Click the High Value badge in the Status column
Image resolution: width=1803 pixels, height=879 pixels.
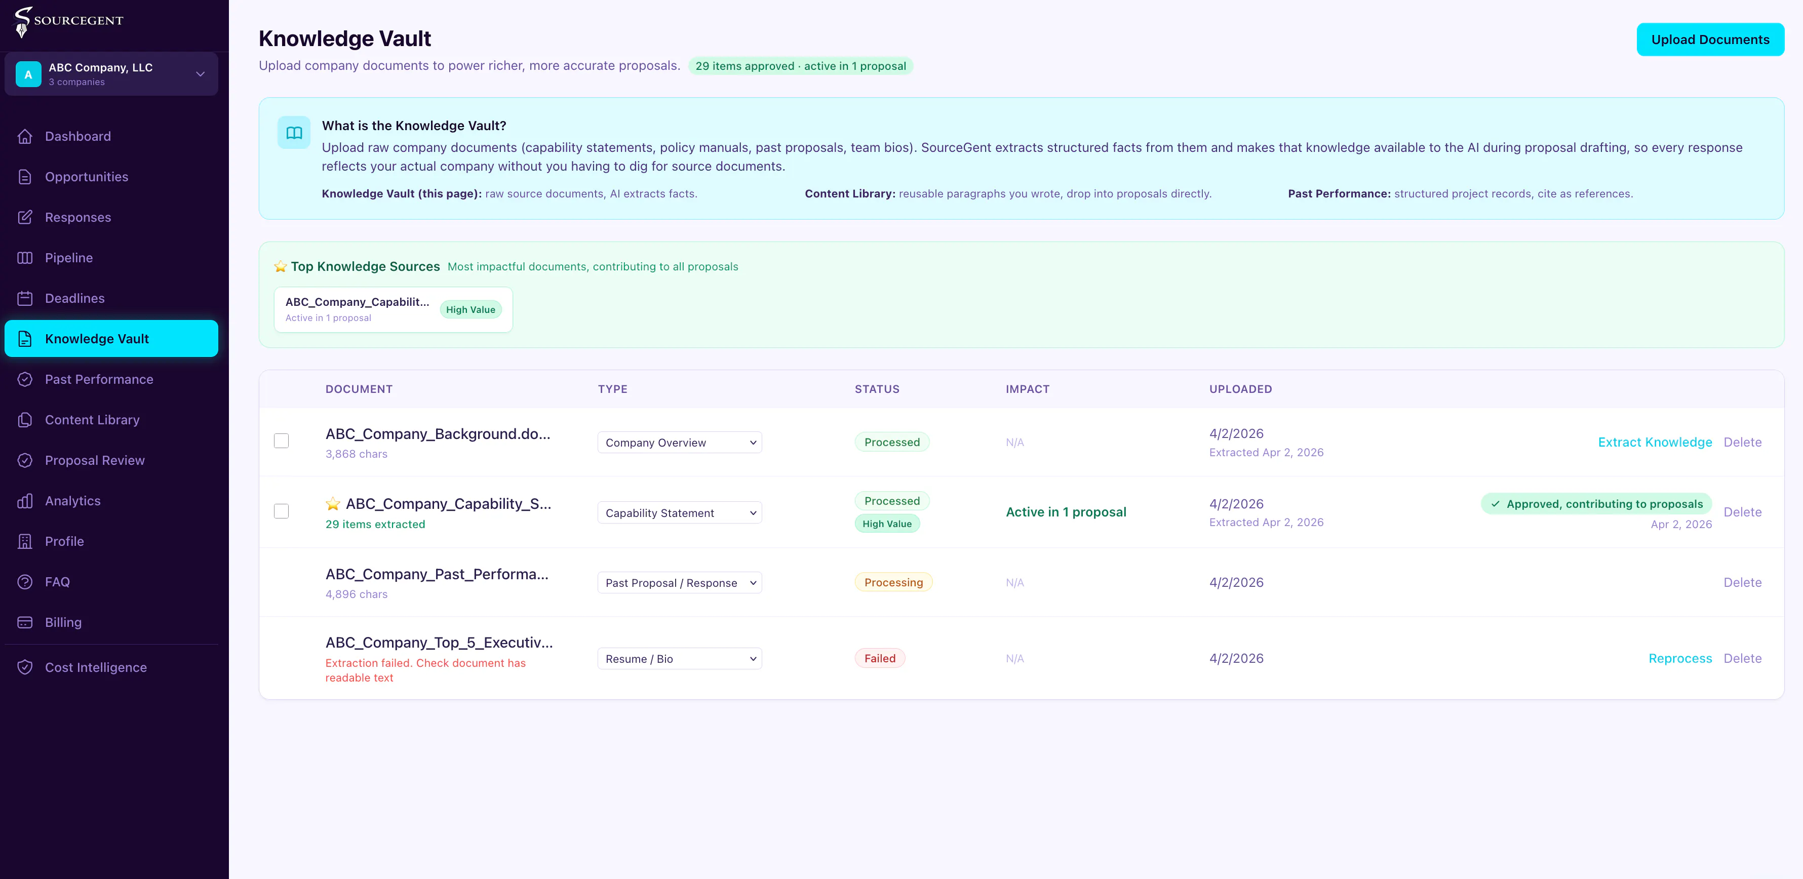pos(887,524)
